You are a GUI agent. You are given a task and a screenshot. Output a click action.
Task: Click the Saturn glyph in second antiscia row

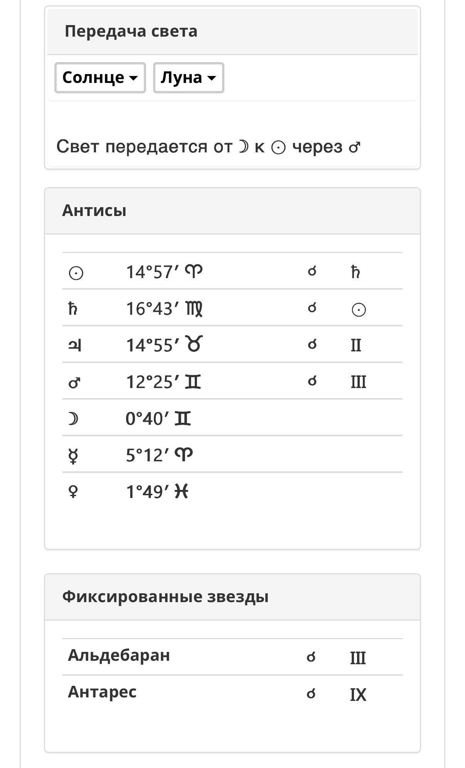73,309
